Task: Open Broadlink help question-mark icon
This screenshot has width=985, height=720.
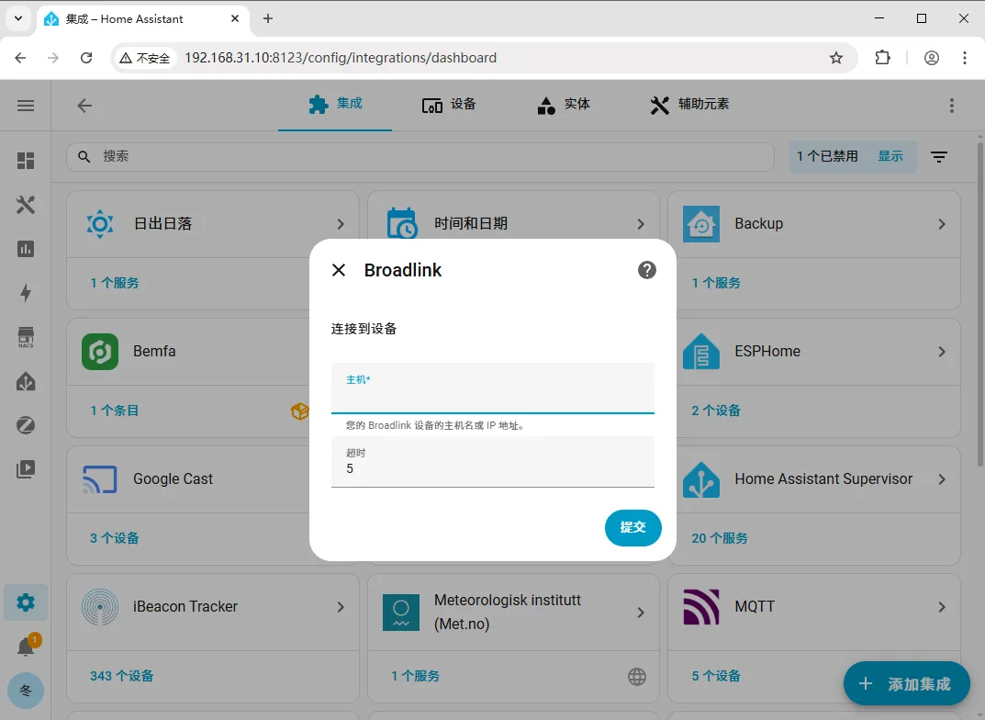Action: [647, 270]
